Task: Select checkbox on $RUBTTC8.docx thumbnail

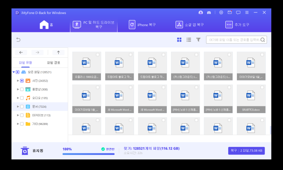Action: click(x=262, y=87)
